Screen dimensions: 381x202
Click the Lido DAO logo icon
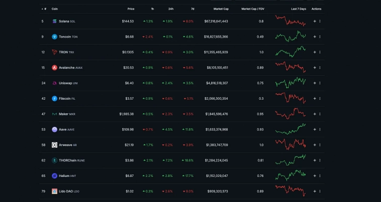(x=54, y=191)
